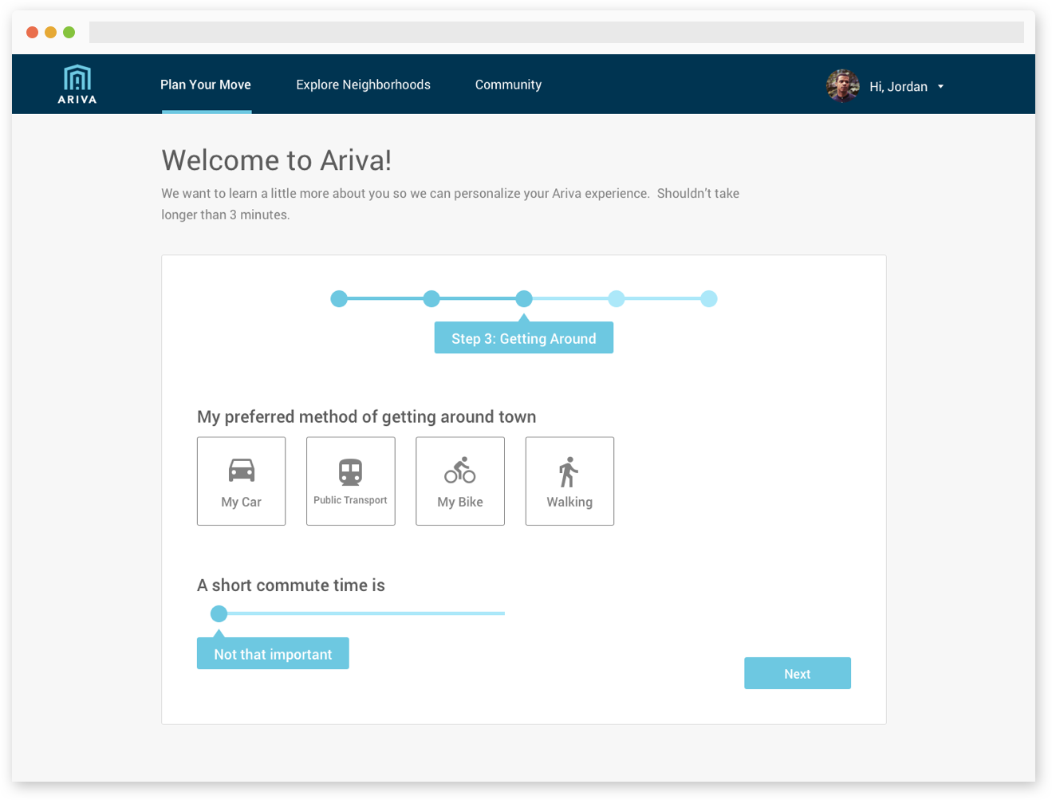Click the last progress dot in the stepper
This screenshot has width=1052, height=800.
(709, 298)
